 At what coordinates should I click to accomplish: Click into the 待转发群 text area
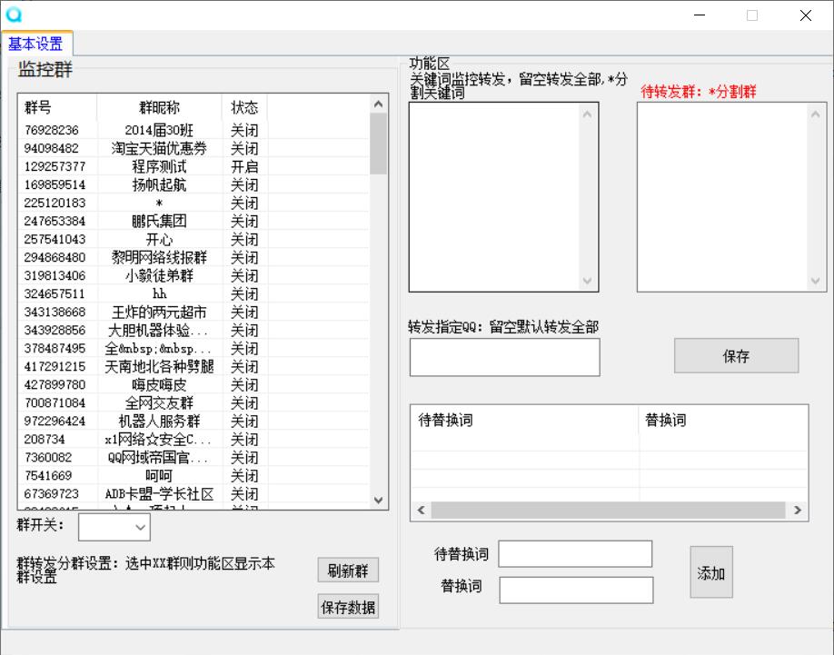(x=722, y=197)
